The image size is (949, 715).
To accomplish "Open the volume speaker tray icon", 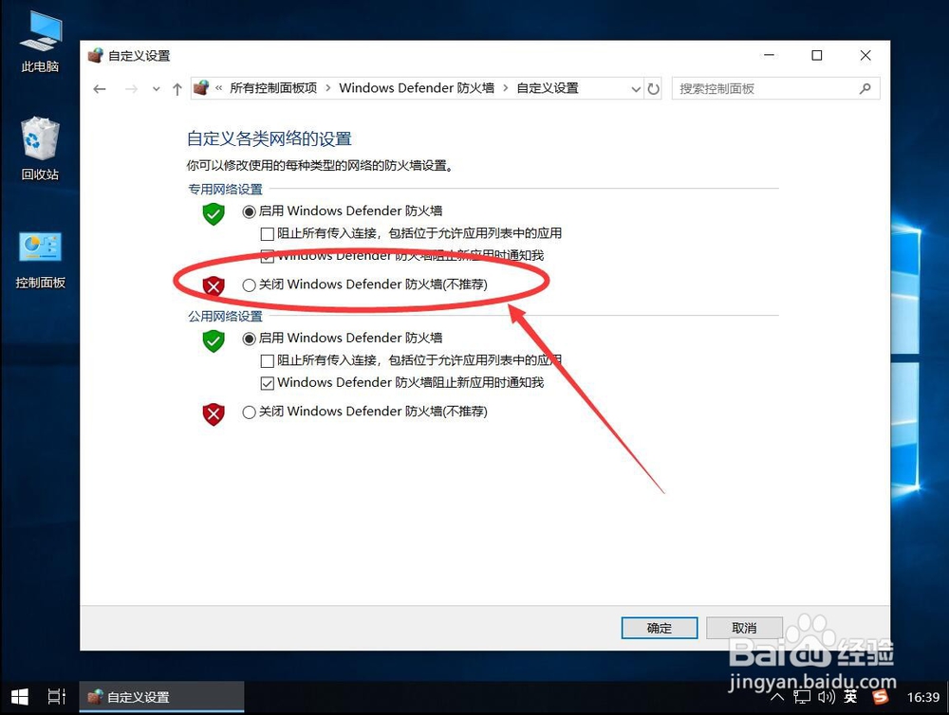I will click(827, 698).
